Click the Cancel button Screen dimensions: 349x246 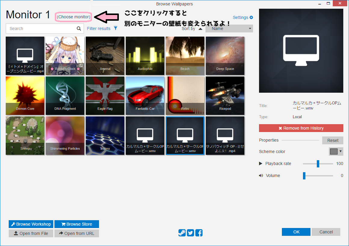(x=326, y=232)
